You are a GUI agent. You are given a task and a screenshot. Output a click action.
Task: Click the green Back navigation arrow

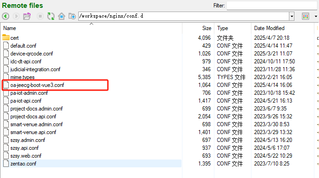coord(6,16)
